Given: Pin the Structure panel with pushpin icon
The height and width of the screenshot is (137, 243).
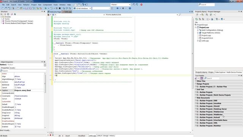Looking at the screenshot, I should tap(42, 11).
